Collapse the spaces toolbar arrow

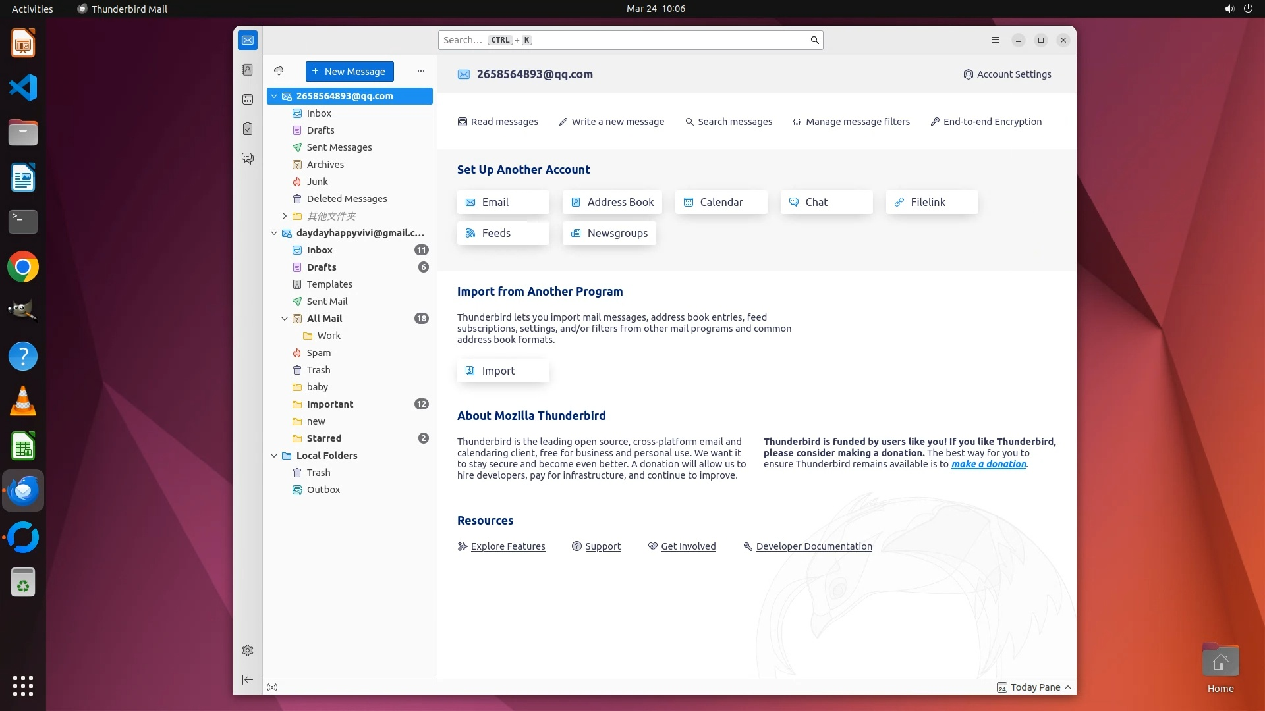coord(248,679)
